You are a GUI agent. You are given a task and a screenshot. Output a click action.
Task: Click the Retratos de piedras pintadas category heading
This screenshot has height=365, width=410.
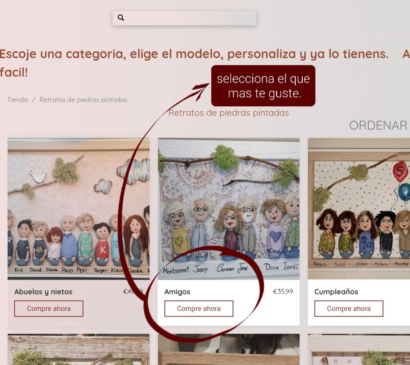tap(228, 113)
